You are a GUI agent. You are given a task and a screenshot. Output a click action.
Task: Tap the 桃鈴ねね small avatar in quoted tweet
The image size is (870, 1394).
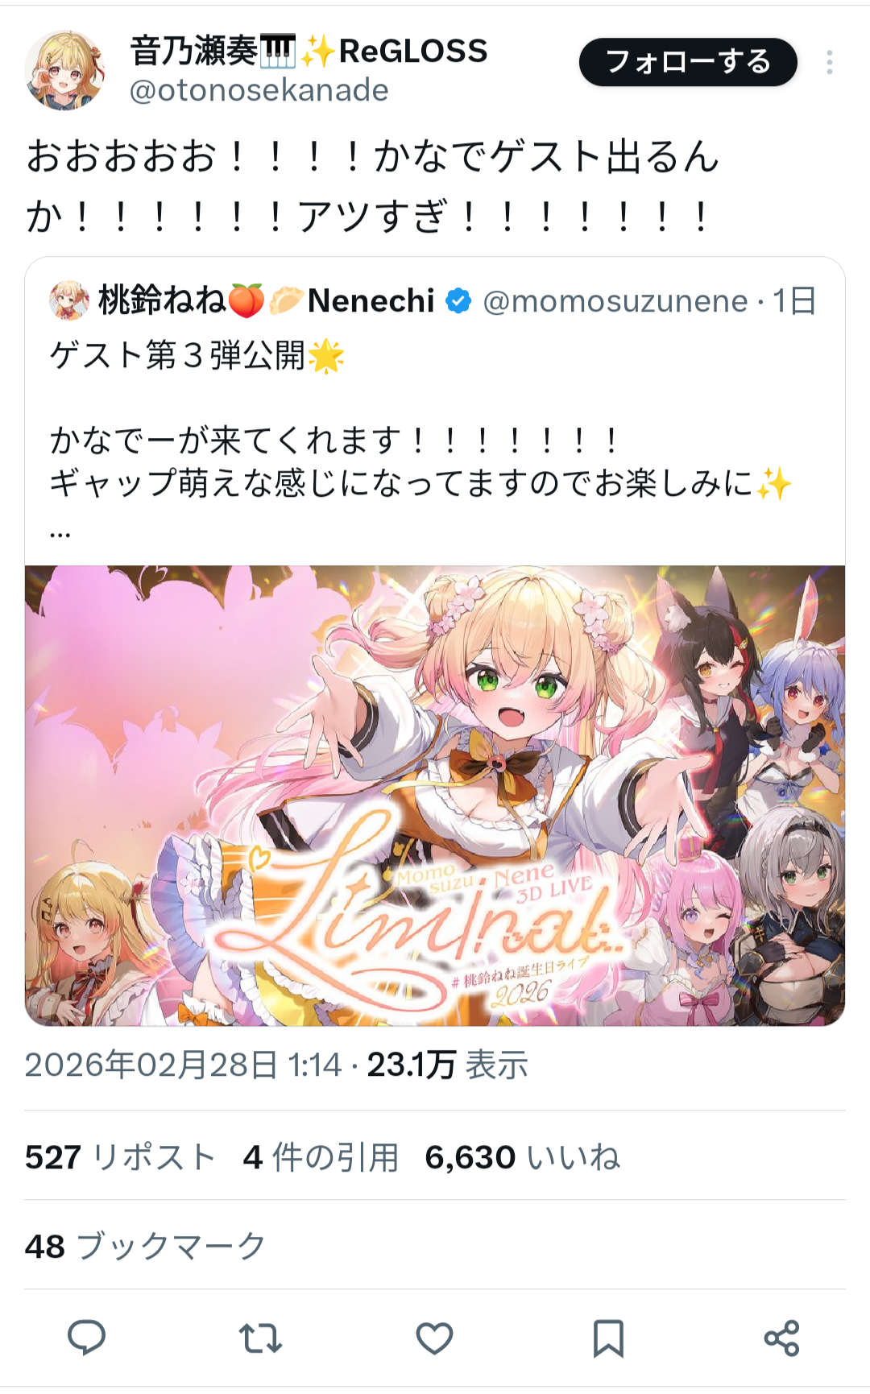coord(69,301)
